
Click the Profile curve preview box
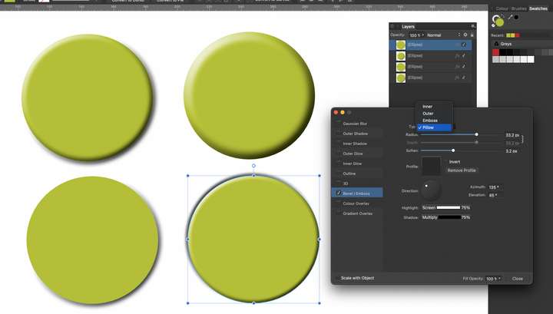(x=432, y=166)
